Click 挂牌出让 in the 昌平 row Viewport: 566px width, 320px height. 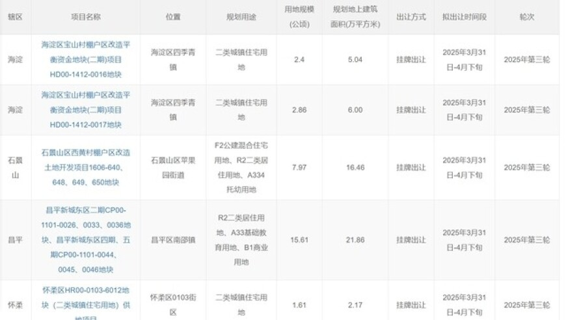411,240
